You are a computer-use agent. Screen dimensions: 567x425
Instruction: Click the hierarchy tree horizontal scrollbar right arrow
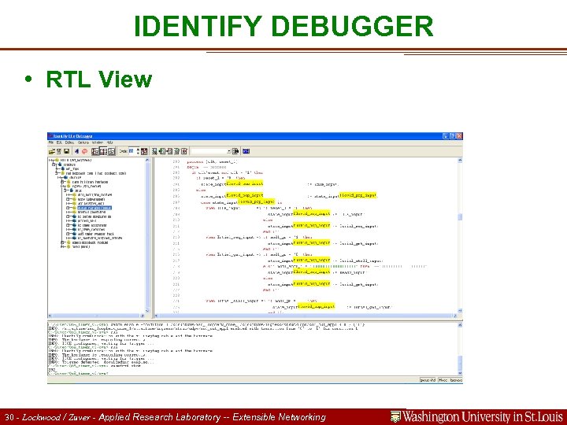tap(143, 316)
